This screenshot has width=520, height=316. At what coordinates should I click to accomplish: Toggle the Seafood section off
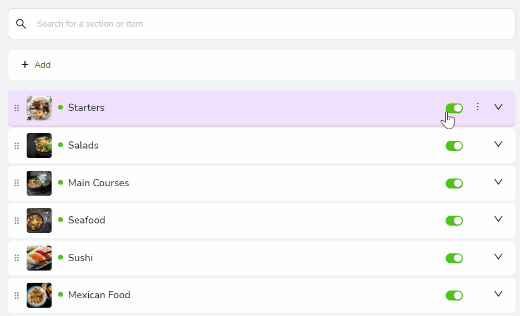(x=454, y=221)
